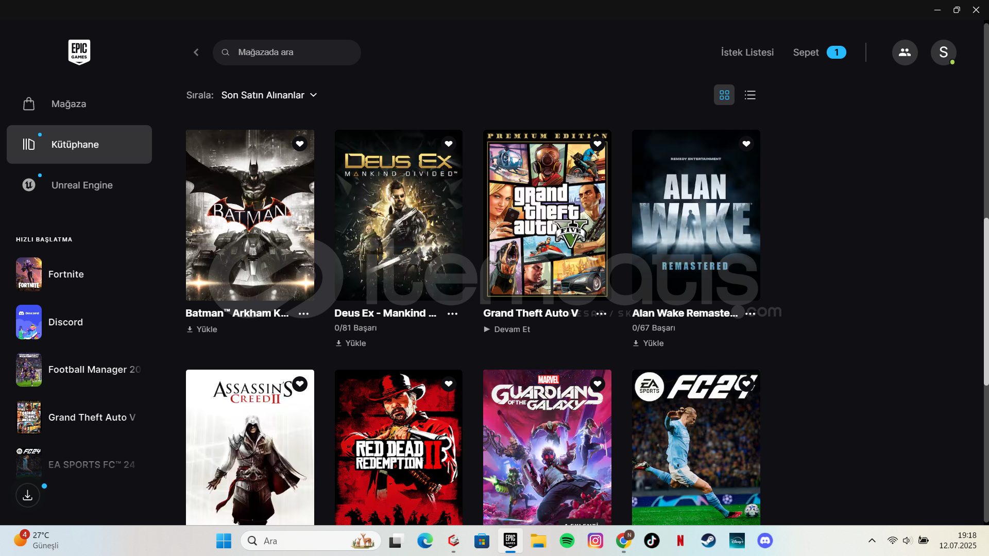The width and height of the screenshot is (989, 556).
Task: Open Batman Arkham Knight cover art
Action: pos(250,215)
